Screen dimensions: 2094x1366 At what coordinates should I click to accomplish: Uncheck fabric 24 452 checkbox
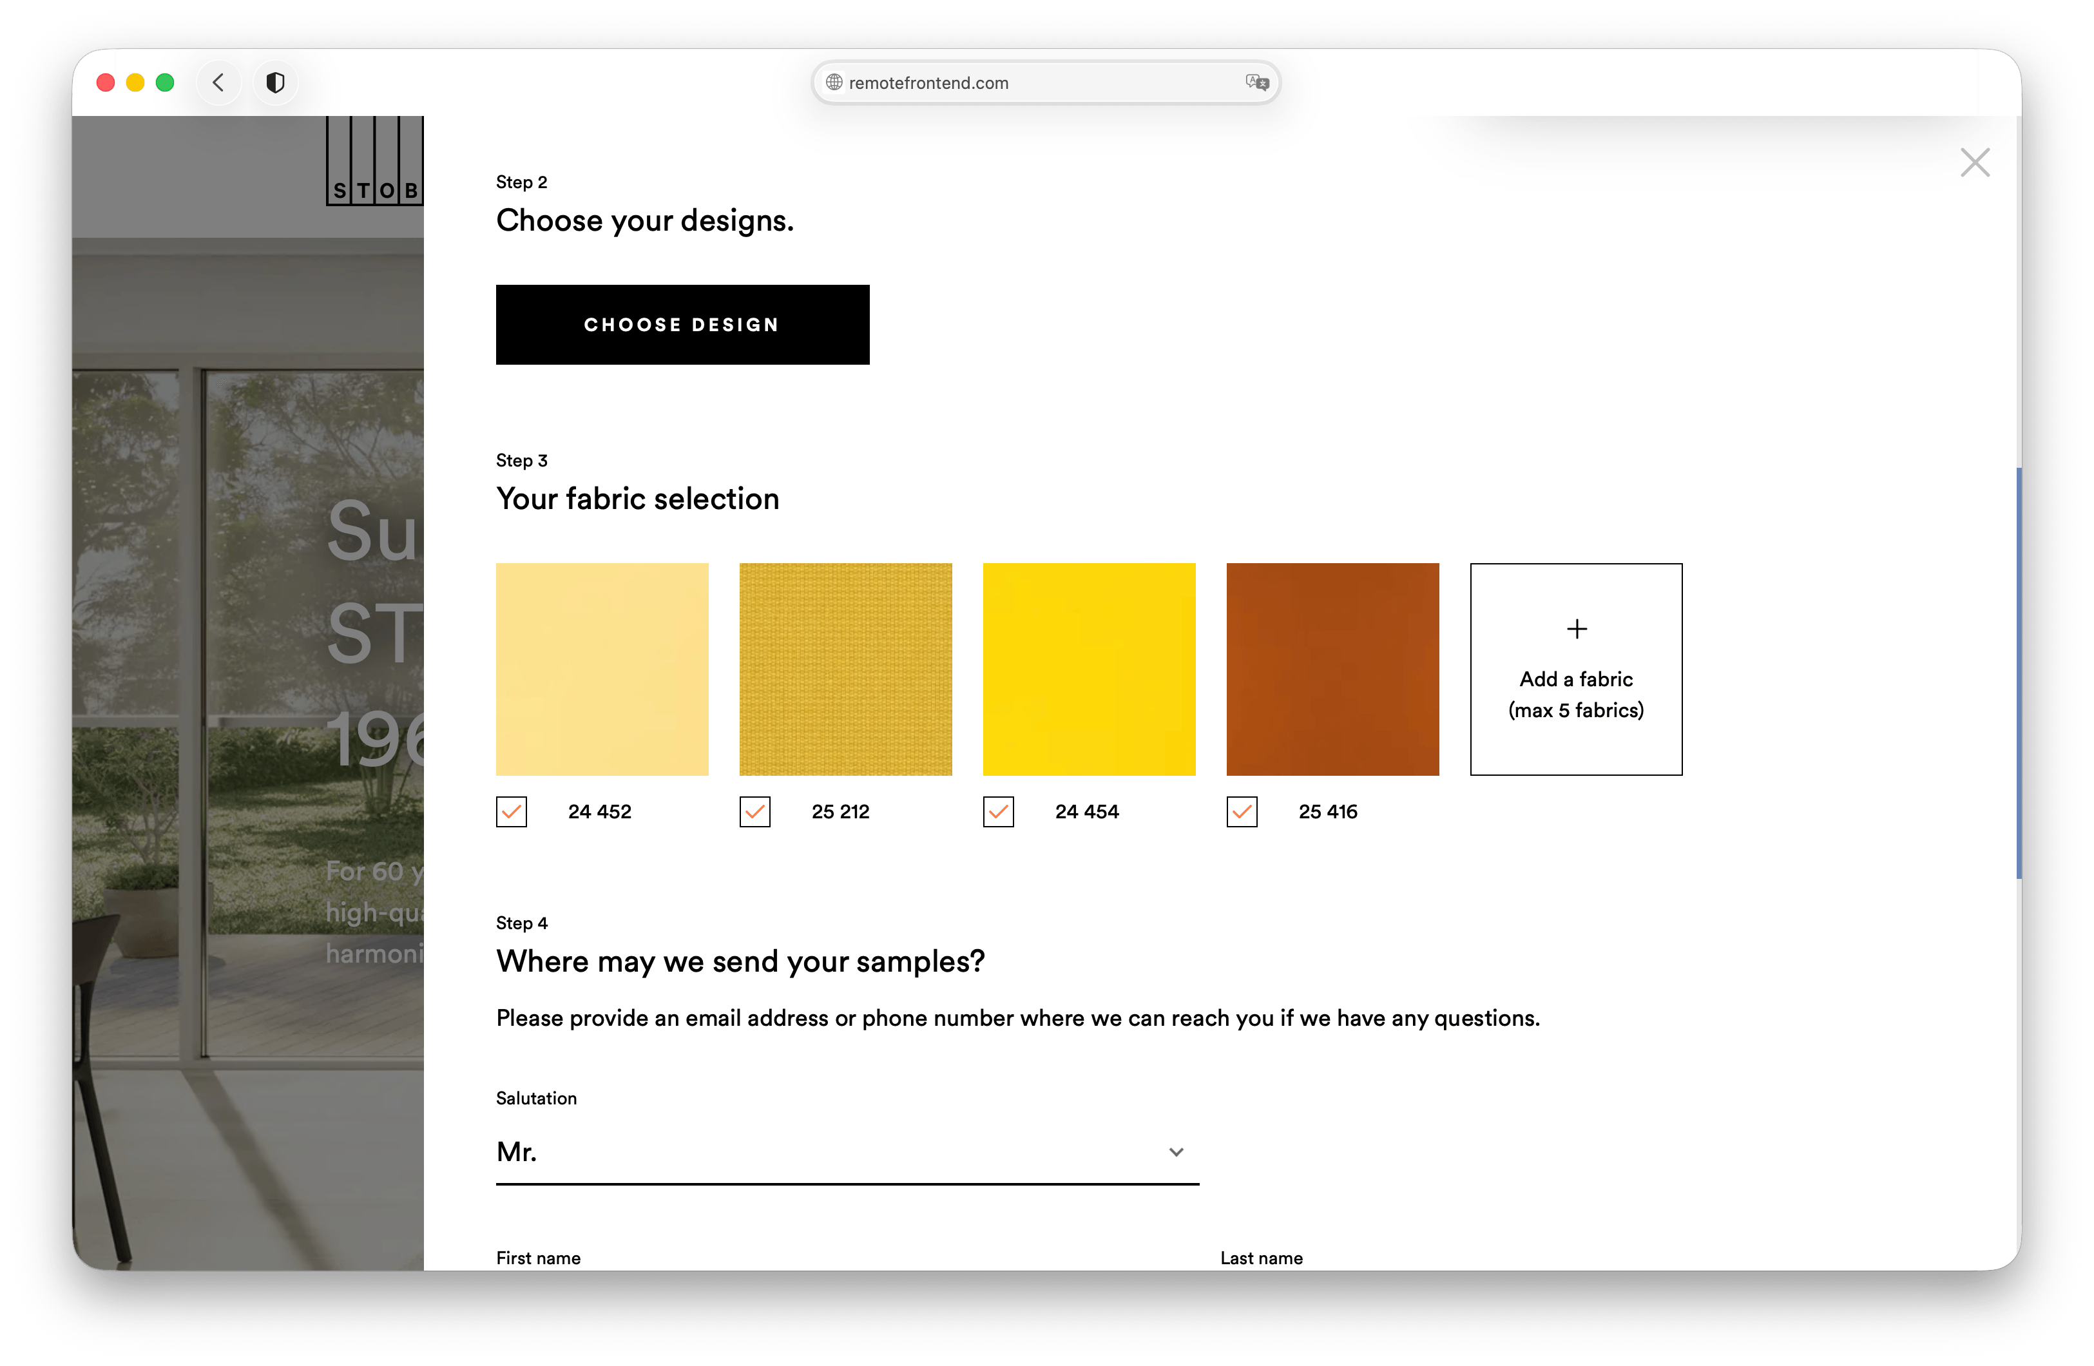511,811
